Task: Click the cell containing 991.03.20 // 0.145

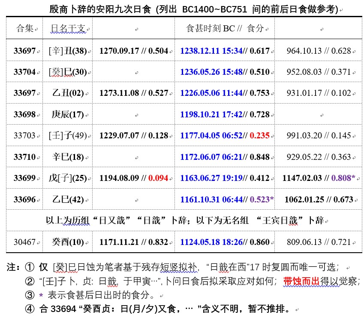Action: click(319, 135)
